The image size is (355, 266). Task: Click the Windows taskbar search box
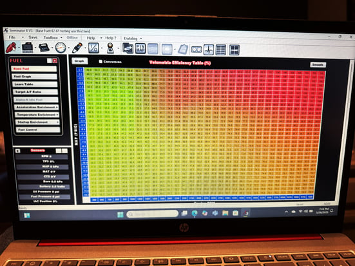click(152, 214)
